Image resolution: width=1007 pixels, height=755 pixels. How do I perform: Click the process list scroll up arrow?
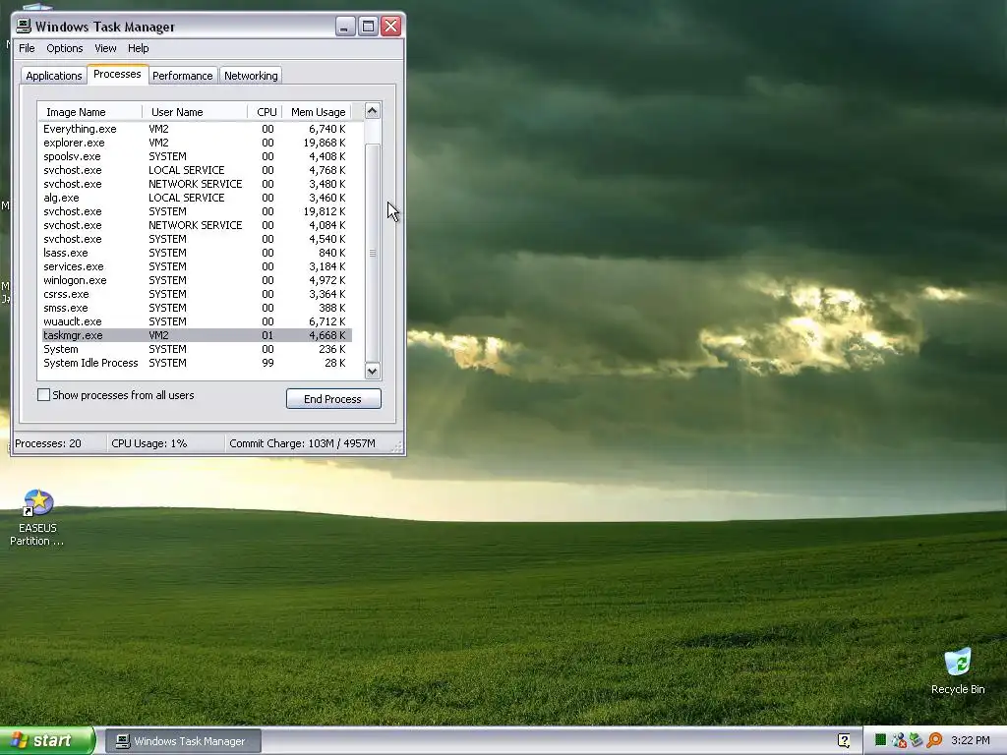pos(373,111)
